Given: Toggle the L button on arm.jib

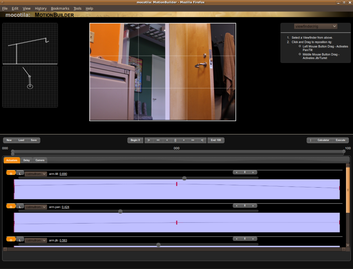Looking at the screenshot, I should 20,240.
